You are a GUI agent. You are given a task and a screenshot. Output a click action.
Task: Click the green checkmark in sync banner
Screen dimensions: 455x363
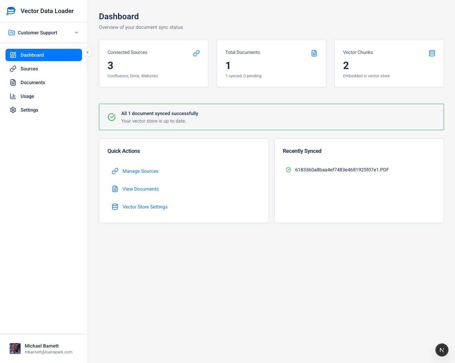tap(112, 117)
